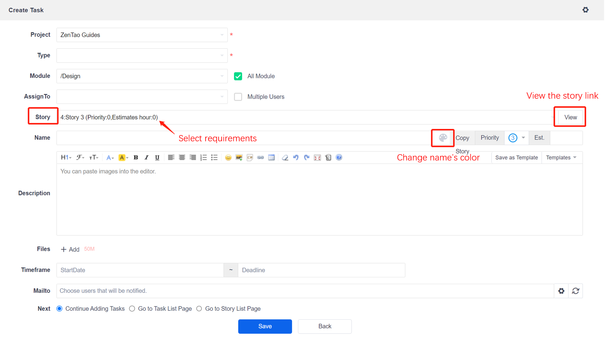Click the italic formatting icon
This screenshot has width=605, height=341.
tap(146, 158)
